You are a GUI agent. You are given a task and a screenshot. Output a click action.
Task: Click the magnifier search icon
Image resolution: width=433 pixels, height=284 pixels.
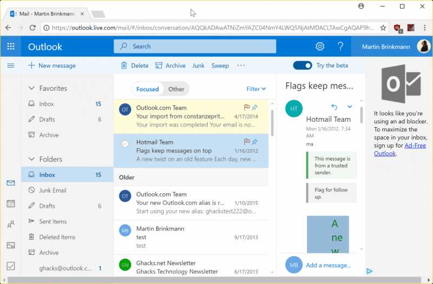(x=124, y=46)
